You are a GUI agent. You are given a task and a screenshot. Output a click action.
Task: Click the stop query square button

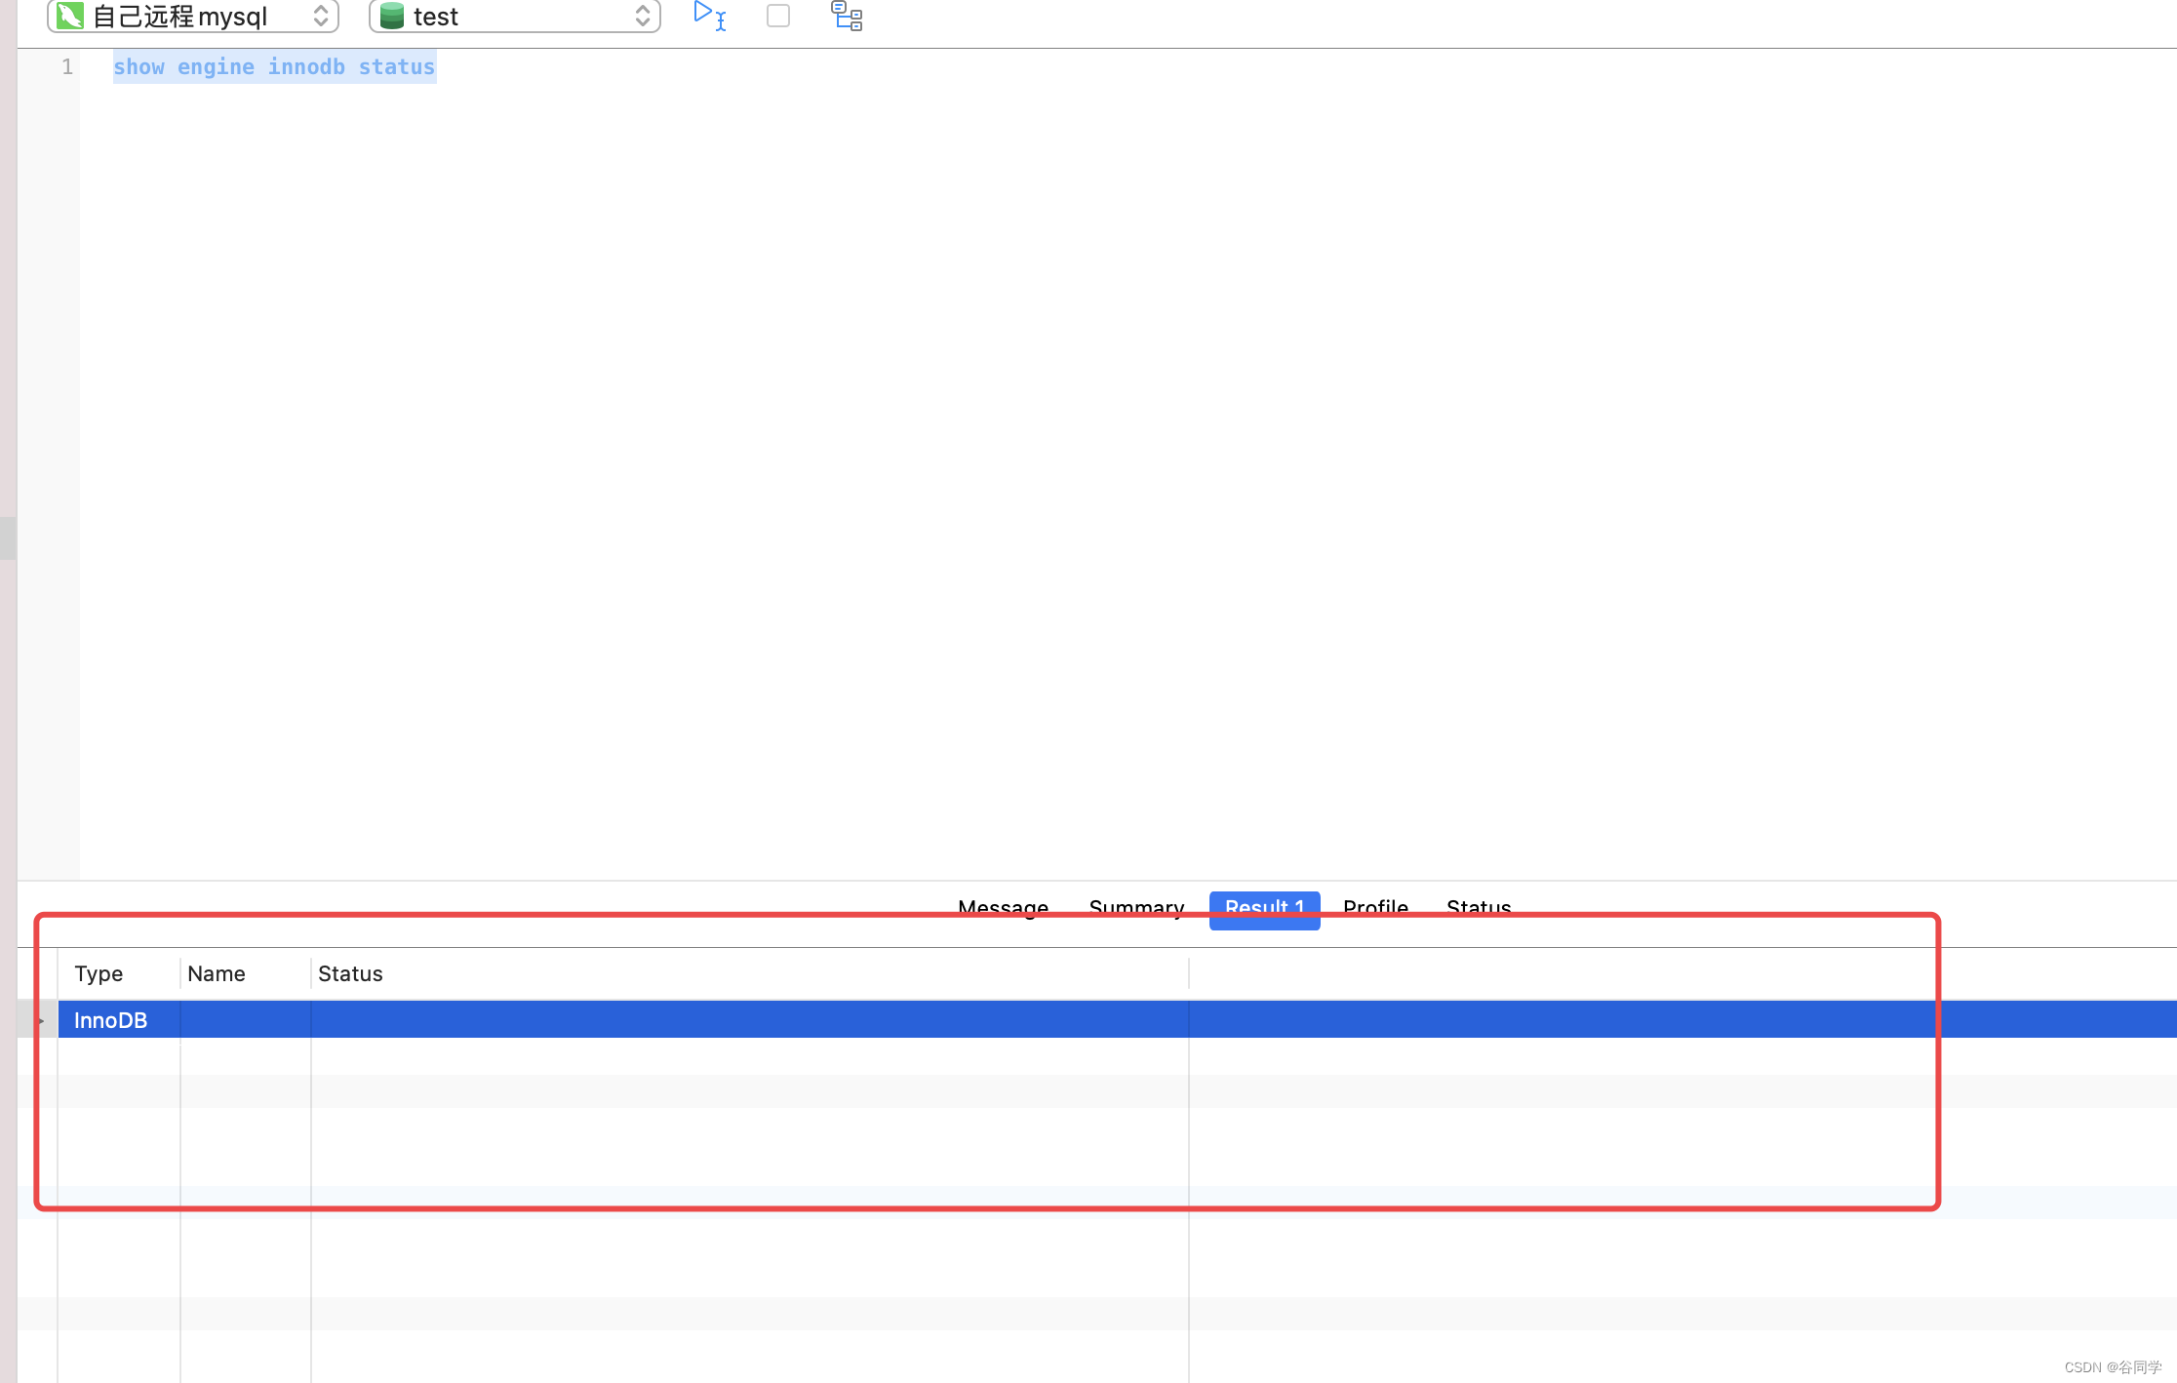778,16
